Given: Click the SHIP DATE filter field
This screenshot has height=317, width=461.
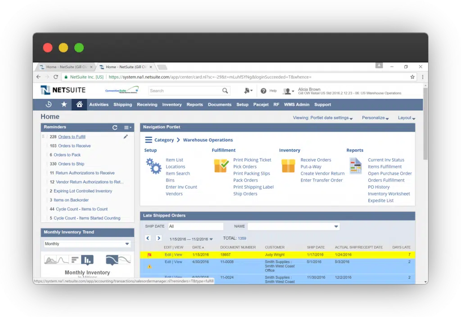Looking at the screenshot, I should click(196, 226).
